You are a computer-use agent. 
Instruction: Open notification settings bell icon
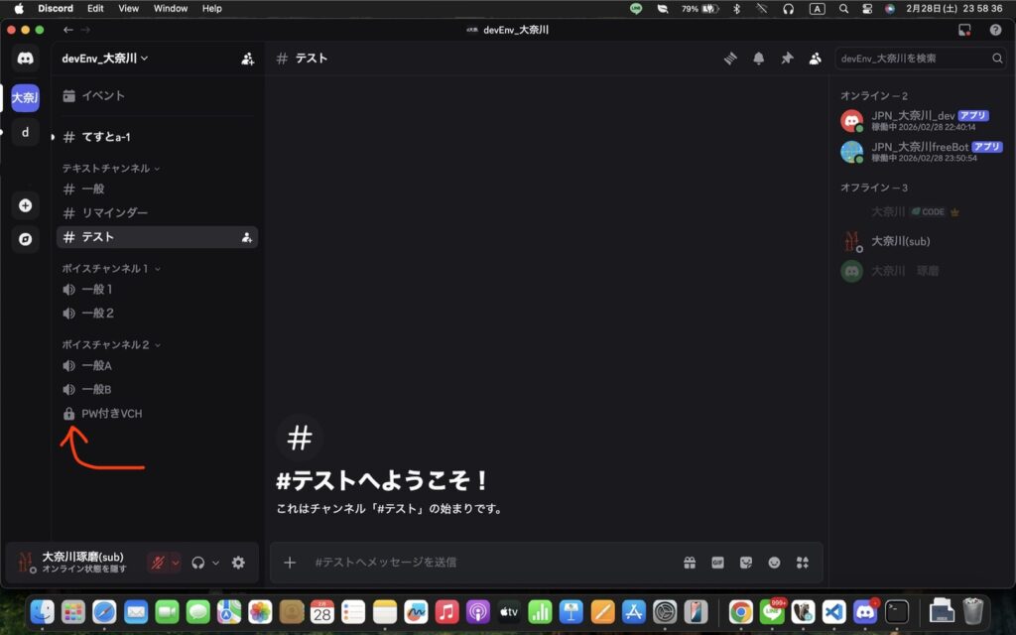759,59
